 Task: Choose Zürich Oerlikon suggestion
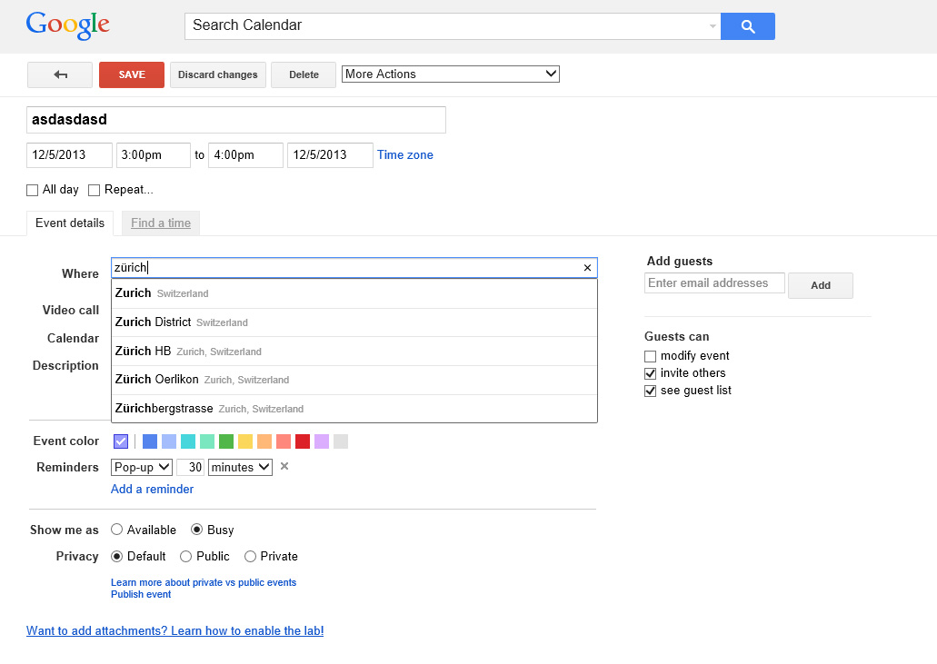point(354,380)
